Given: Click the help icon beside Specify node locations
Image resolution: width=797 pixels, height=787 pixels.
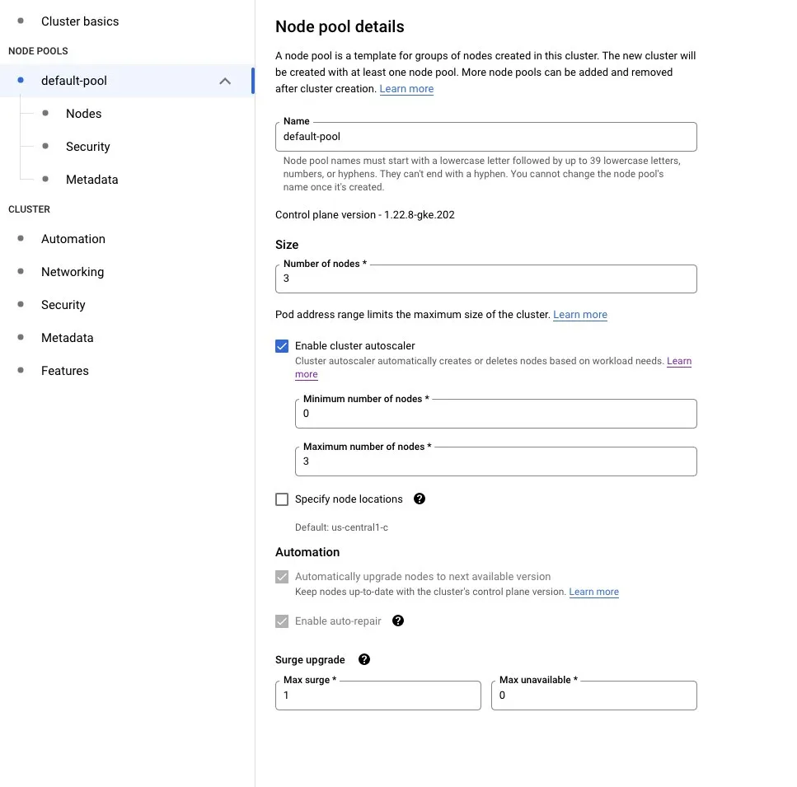Looking at the screenshot, I should [x=420, y=499].
